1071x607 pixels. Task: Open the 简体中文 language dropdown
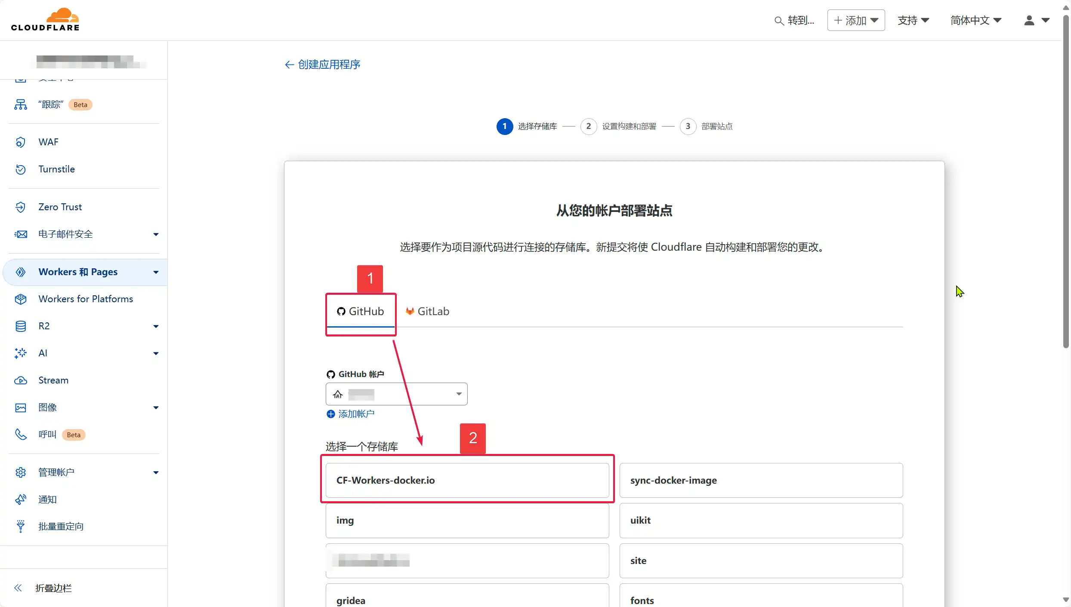tap(975, 20)
